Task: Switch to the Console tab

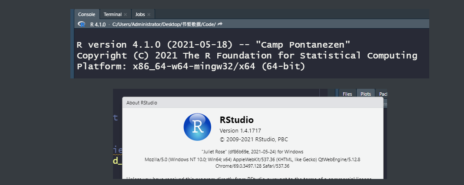Action: [86, 14]
